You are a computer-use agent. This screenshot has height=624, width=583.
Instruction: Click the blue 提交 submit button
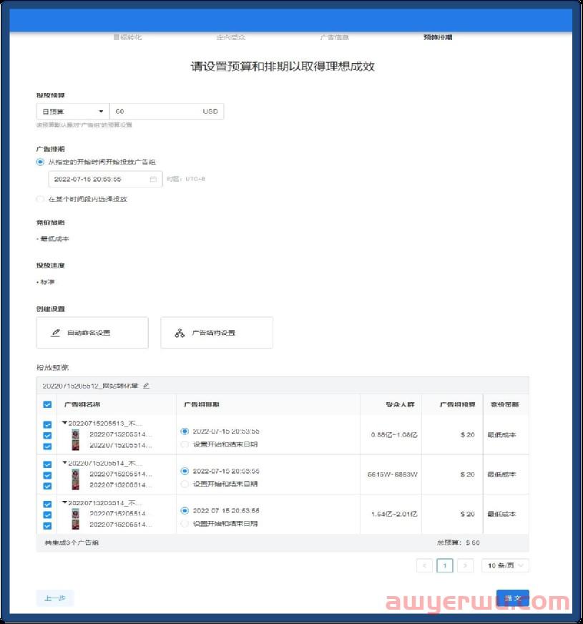512,598
